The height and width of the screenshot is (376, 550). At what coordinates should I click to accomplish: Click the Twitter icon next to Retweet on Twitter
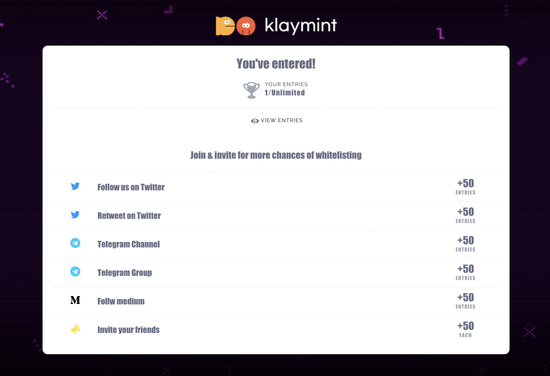75,215
